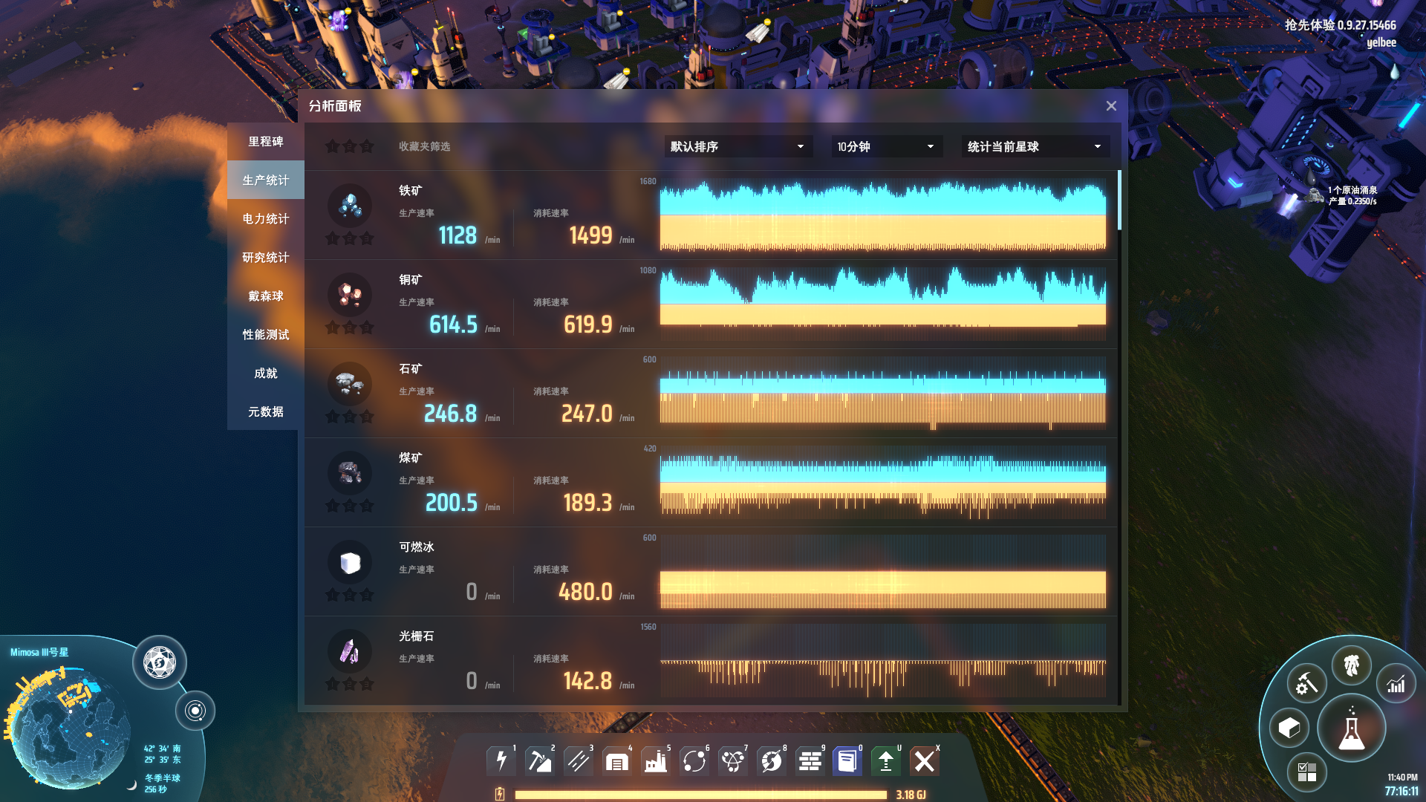1426x802 pixels.
Task: Click the dismantle X hotbar icon
Action: point(925,761)
